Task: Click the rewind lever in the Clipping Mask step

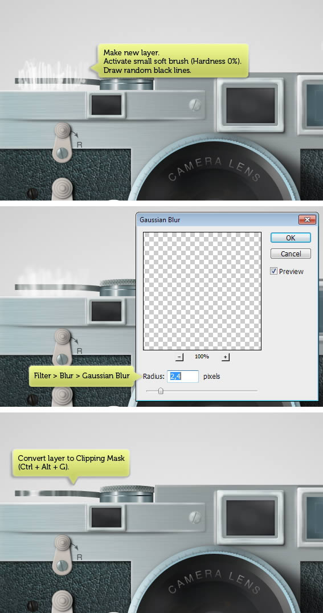Action: 63,555
